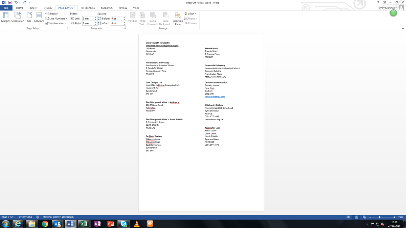Viewport: 406px width, 228px height.
Task: Click the proofing errors icon in status bar
Action: pyautogui.click(x=38, y=217)
